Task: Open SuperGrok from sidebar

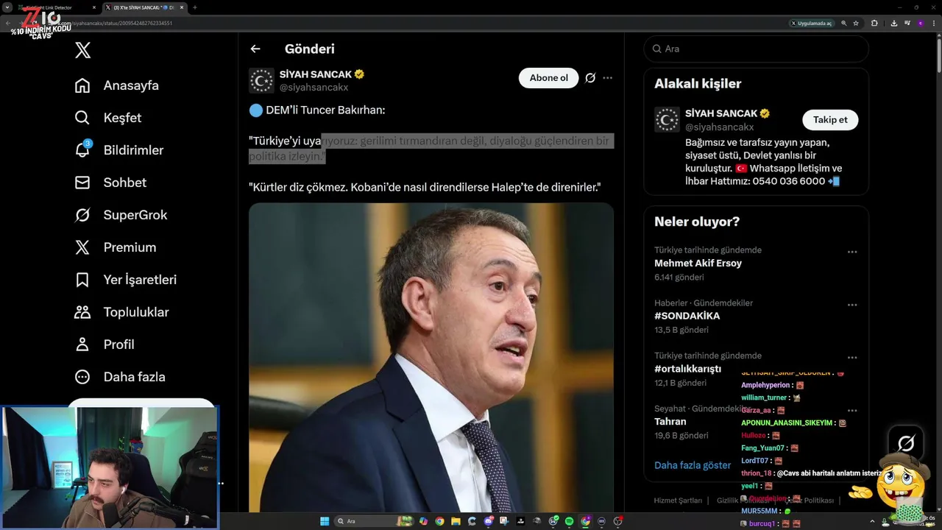Action: [121, 215]
